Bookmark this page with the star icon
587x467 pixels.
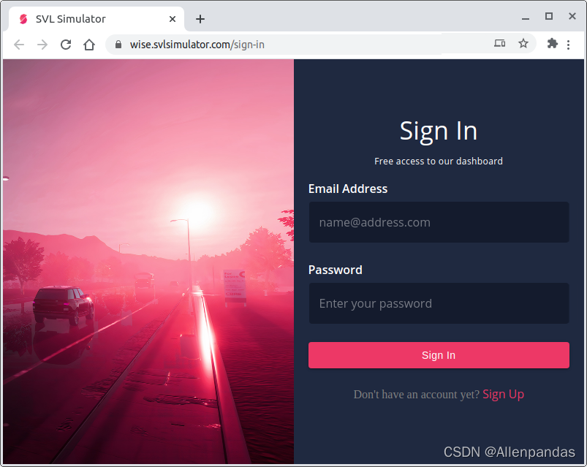pos(523,44)
